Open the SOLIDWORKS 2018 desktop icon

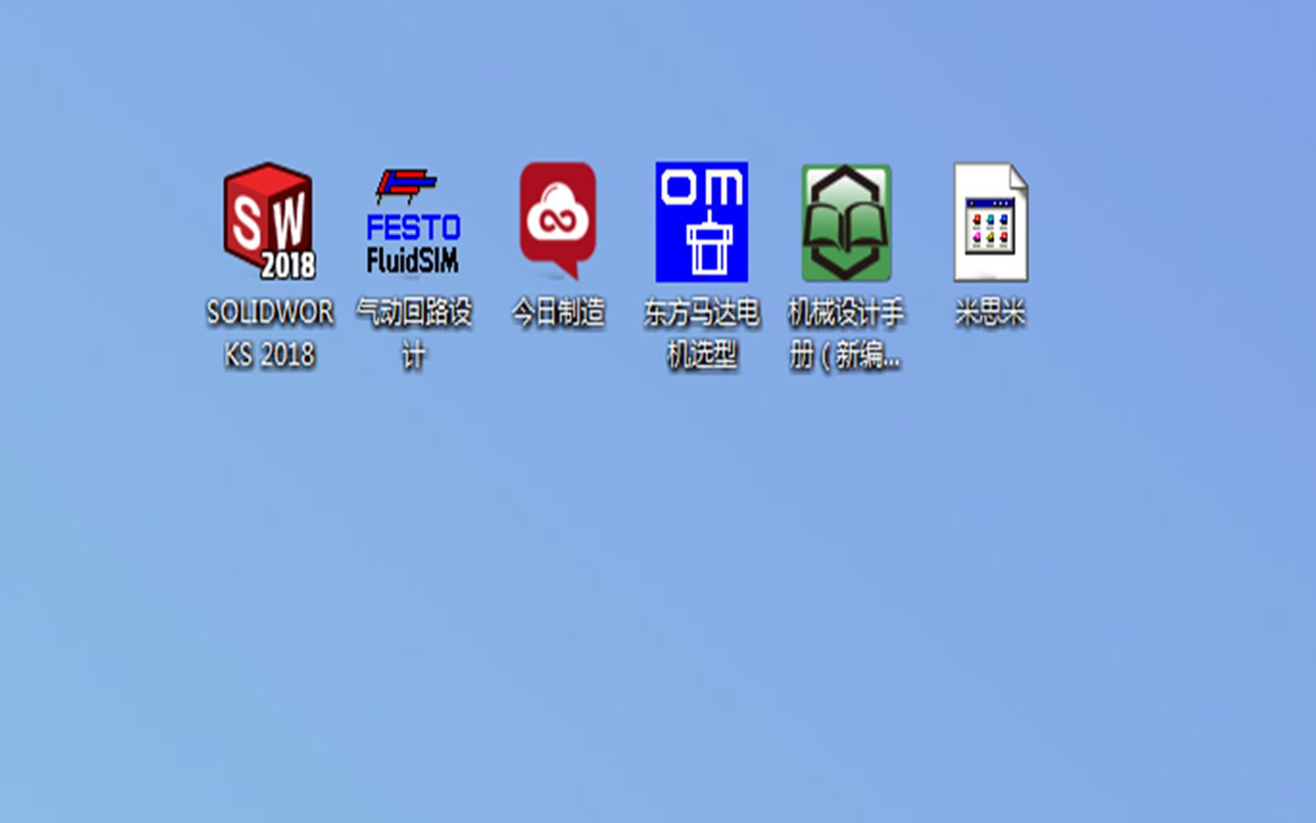[x=269, y=222]
